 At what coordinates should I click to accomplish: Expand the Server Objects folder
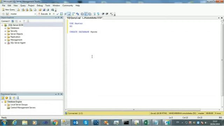[5, 34]
